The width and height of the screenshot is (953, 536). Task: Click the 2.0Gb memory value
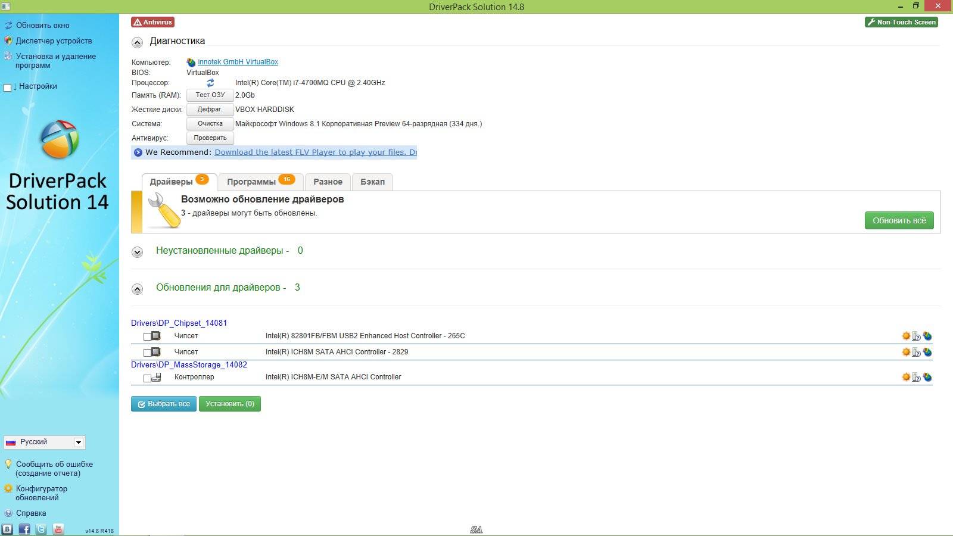pos(245,95)
